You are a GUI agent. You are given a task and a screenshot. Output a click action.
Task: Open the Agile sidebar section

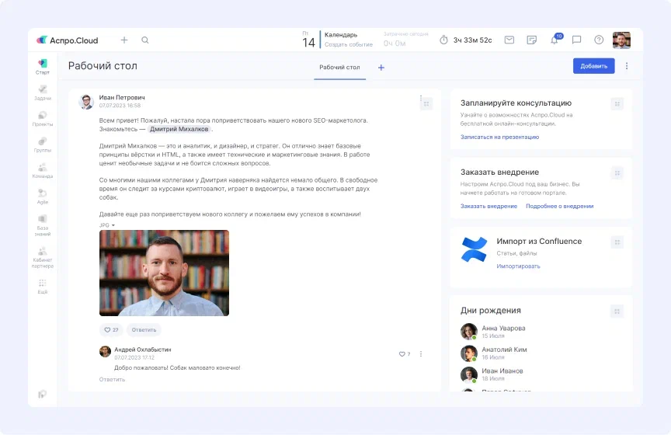43,197
